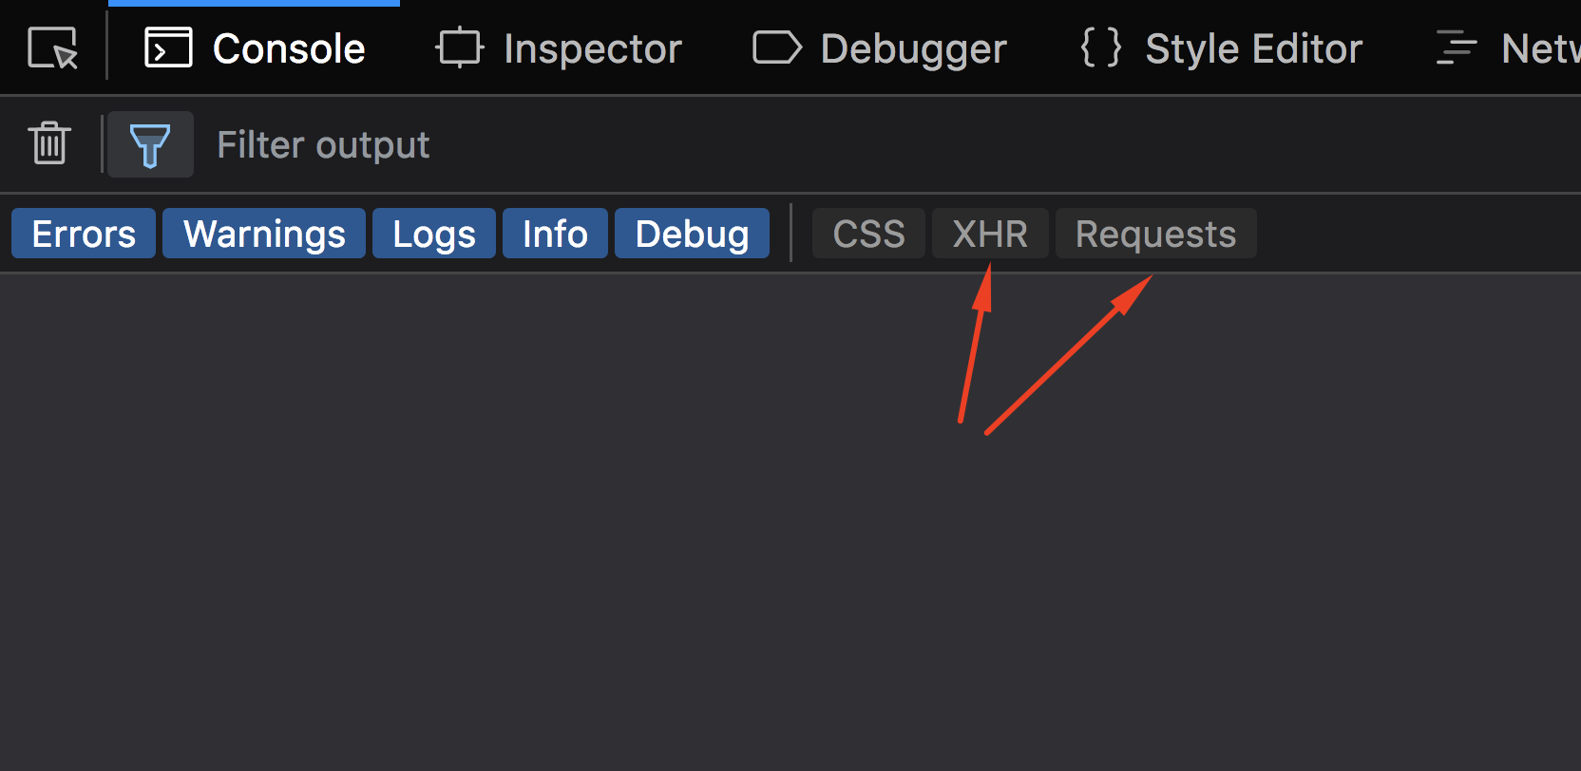
Task: Click the Inspector panel icon
Action: 460,47
